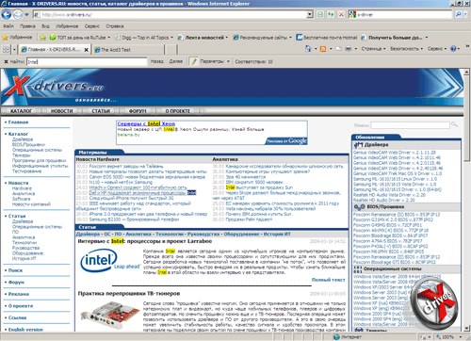Open the 100% zoom level dropdown
471x341 pixels.
461,337
